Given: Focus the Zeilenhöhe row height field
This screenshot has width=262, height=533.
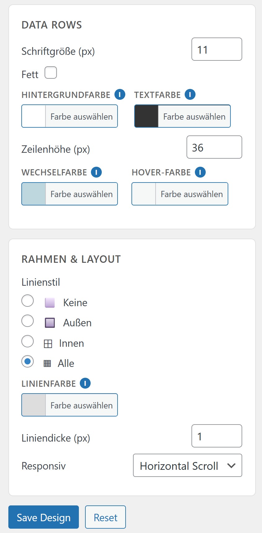Looking at the screenshot, I should (x=214, y=147).
